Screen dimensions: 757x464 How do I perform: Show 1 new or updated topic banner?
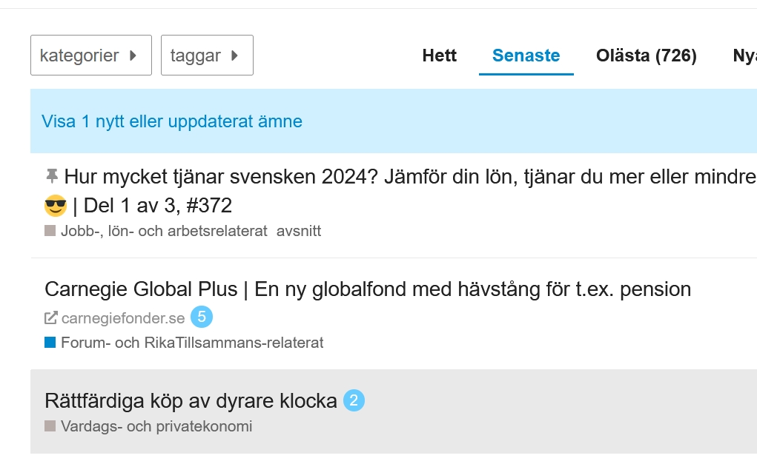pyautogui.click(x=172, y=121)
